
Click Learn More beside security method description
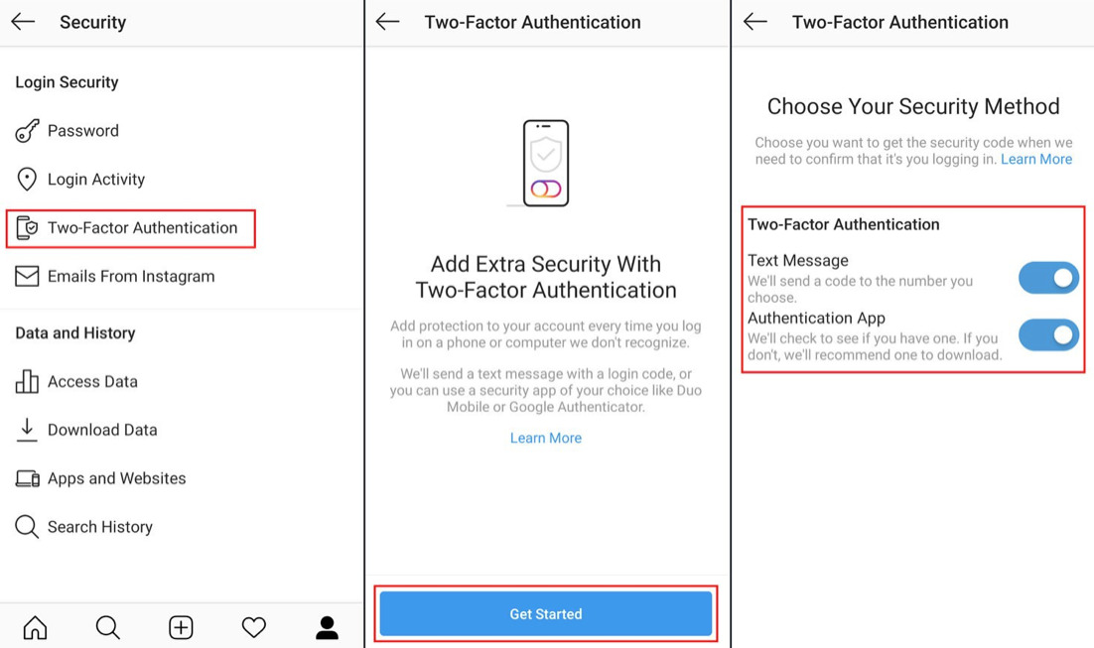pyautogui.click(x=1036, y=159)
